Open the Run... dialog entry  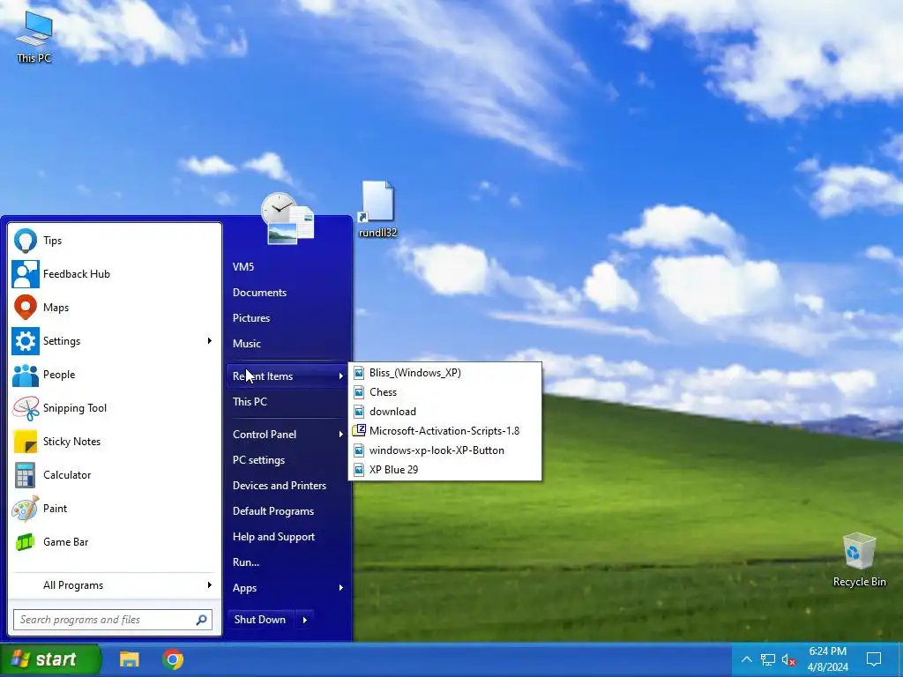pyautogui.click(x=287, y=562)
